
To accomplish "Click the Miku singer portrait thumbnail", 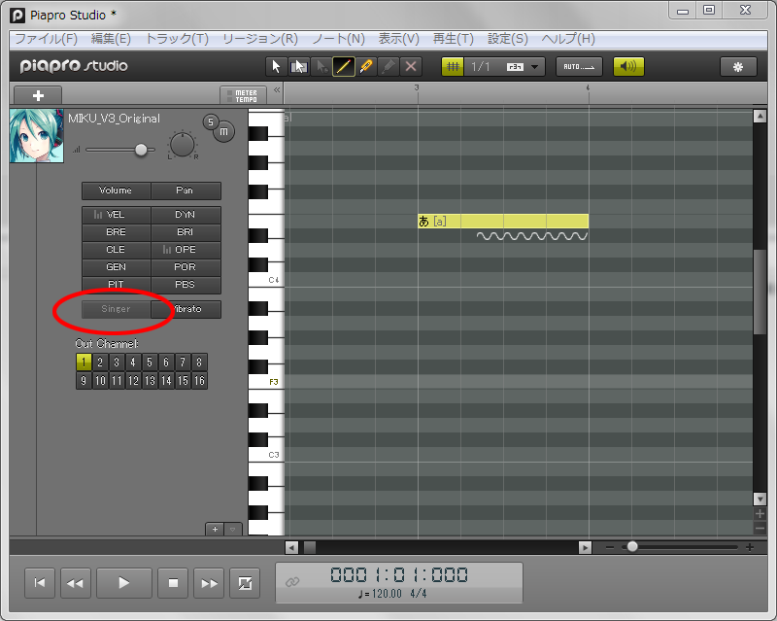I will 37,136.
